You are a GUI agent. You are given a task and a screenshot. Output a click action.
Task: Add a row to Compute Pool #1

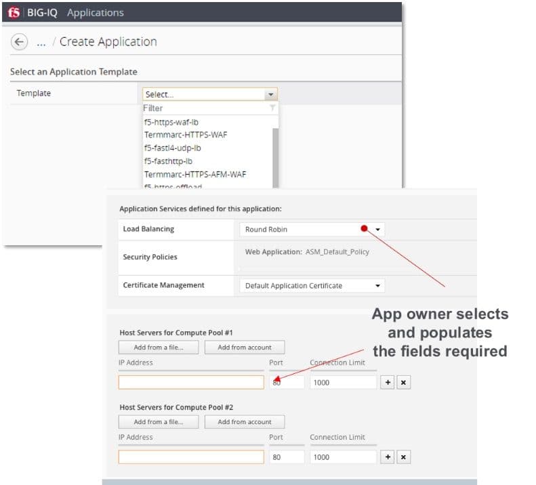(388, 383)
